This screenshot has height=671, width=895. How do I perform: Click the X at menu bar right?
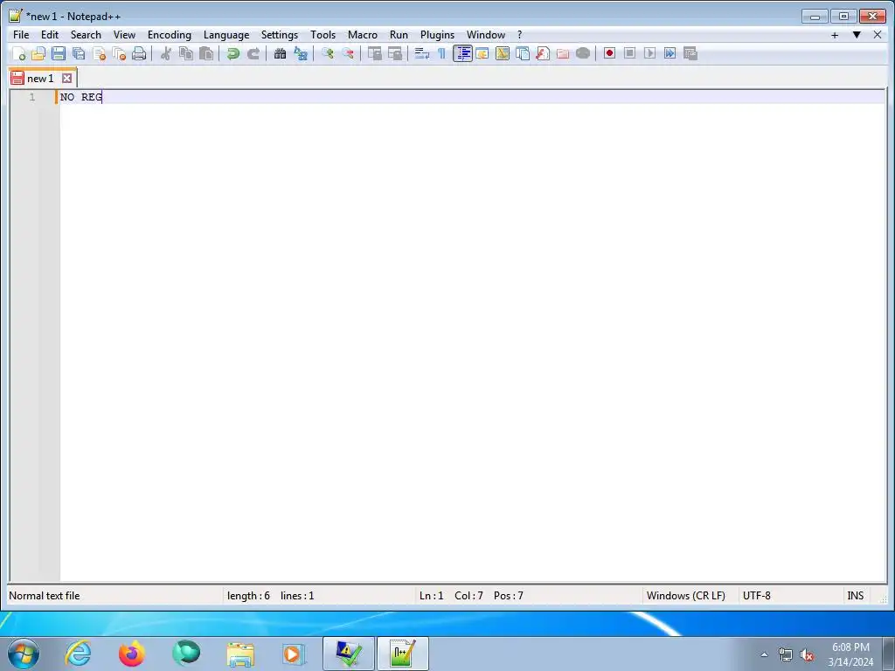pos(878,35)
